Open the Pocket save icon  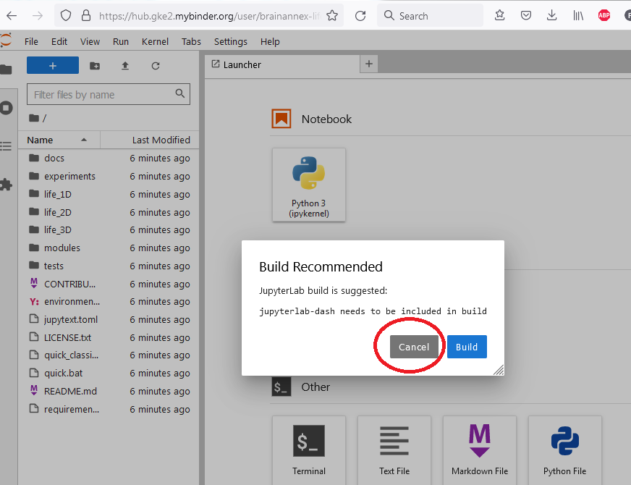[525, 16]
